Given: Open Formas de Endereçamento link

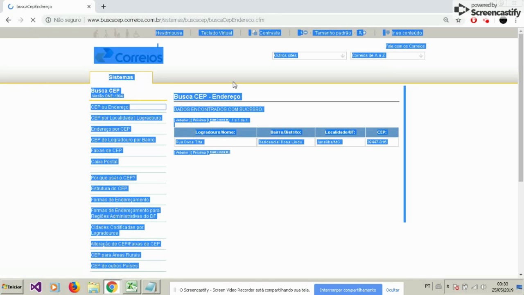Looking at the screenshot, I should pos(120,200).
